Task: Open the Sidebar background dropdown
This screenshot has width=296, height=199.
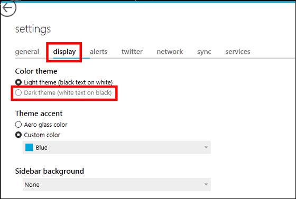Action: [117, 185]
